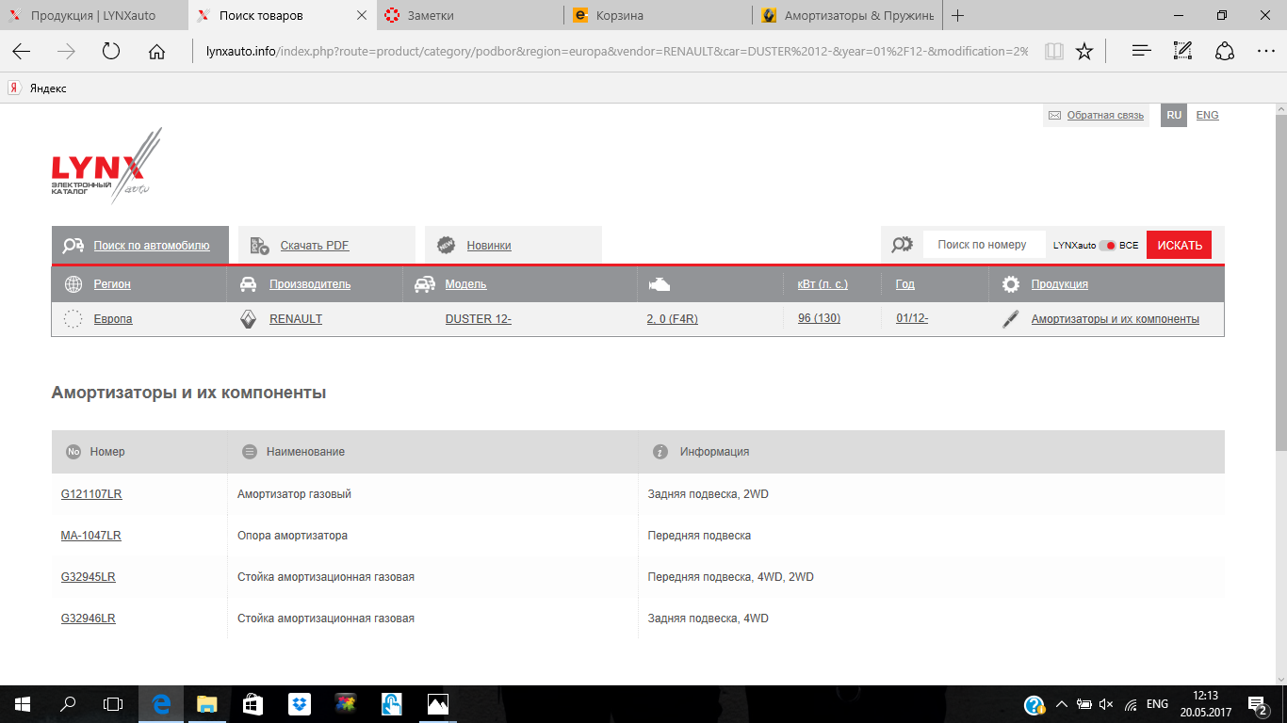
Task: Switch the site language to ENG
Action: (1207, 115)
